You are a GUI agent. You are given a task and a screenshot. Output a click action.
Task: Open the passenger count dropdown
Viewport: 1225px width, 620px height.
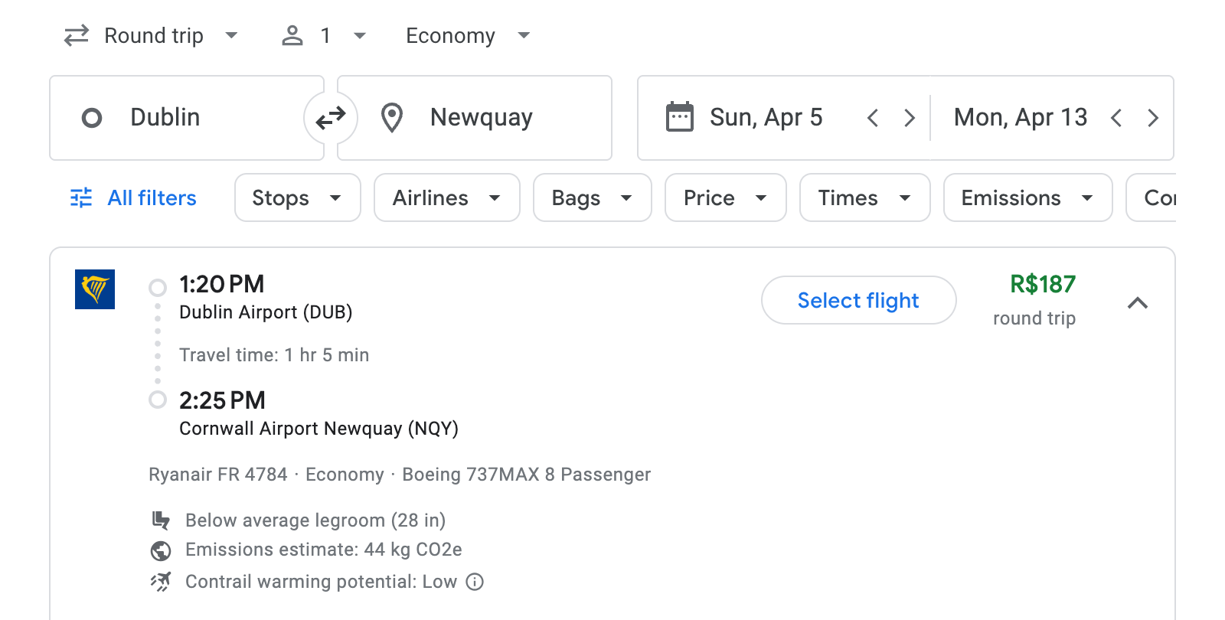click(x=322, y=35)
